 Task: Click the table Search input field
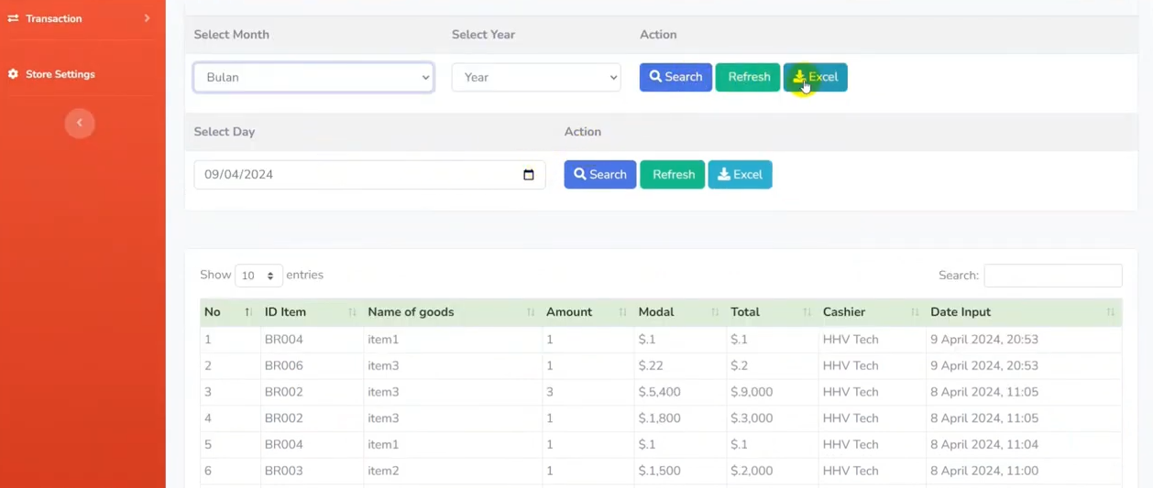coord(1052,276)
